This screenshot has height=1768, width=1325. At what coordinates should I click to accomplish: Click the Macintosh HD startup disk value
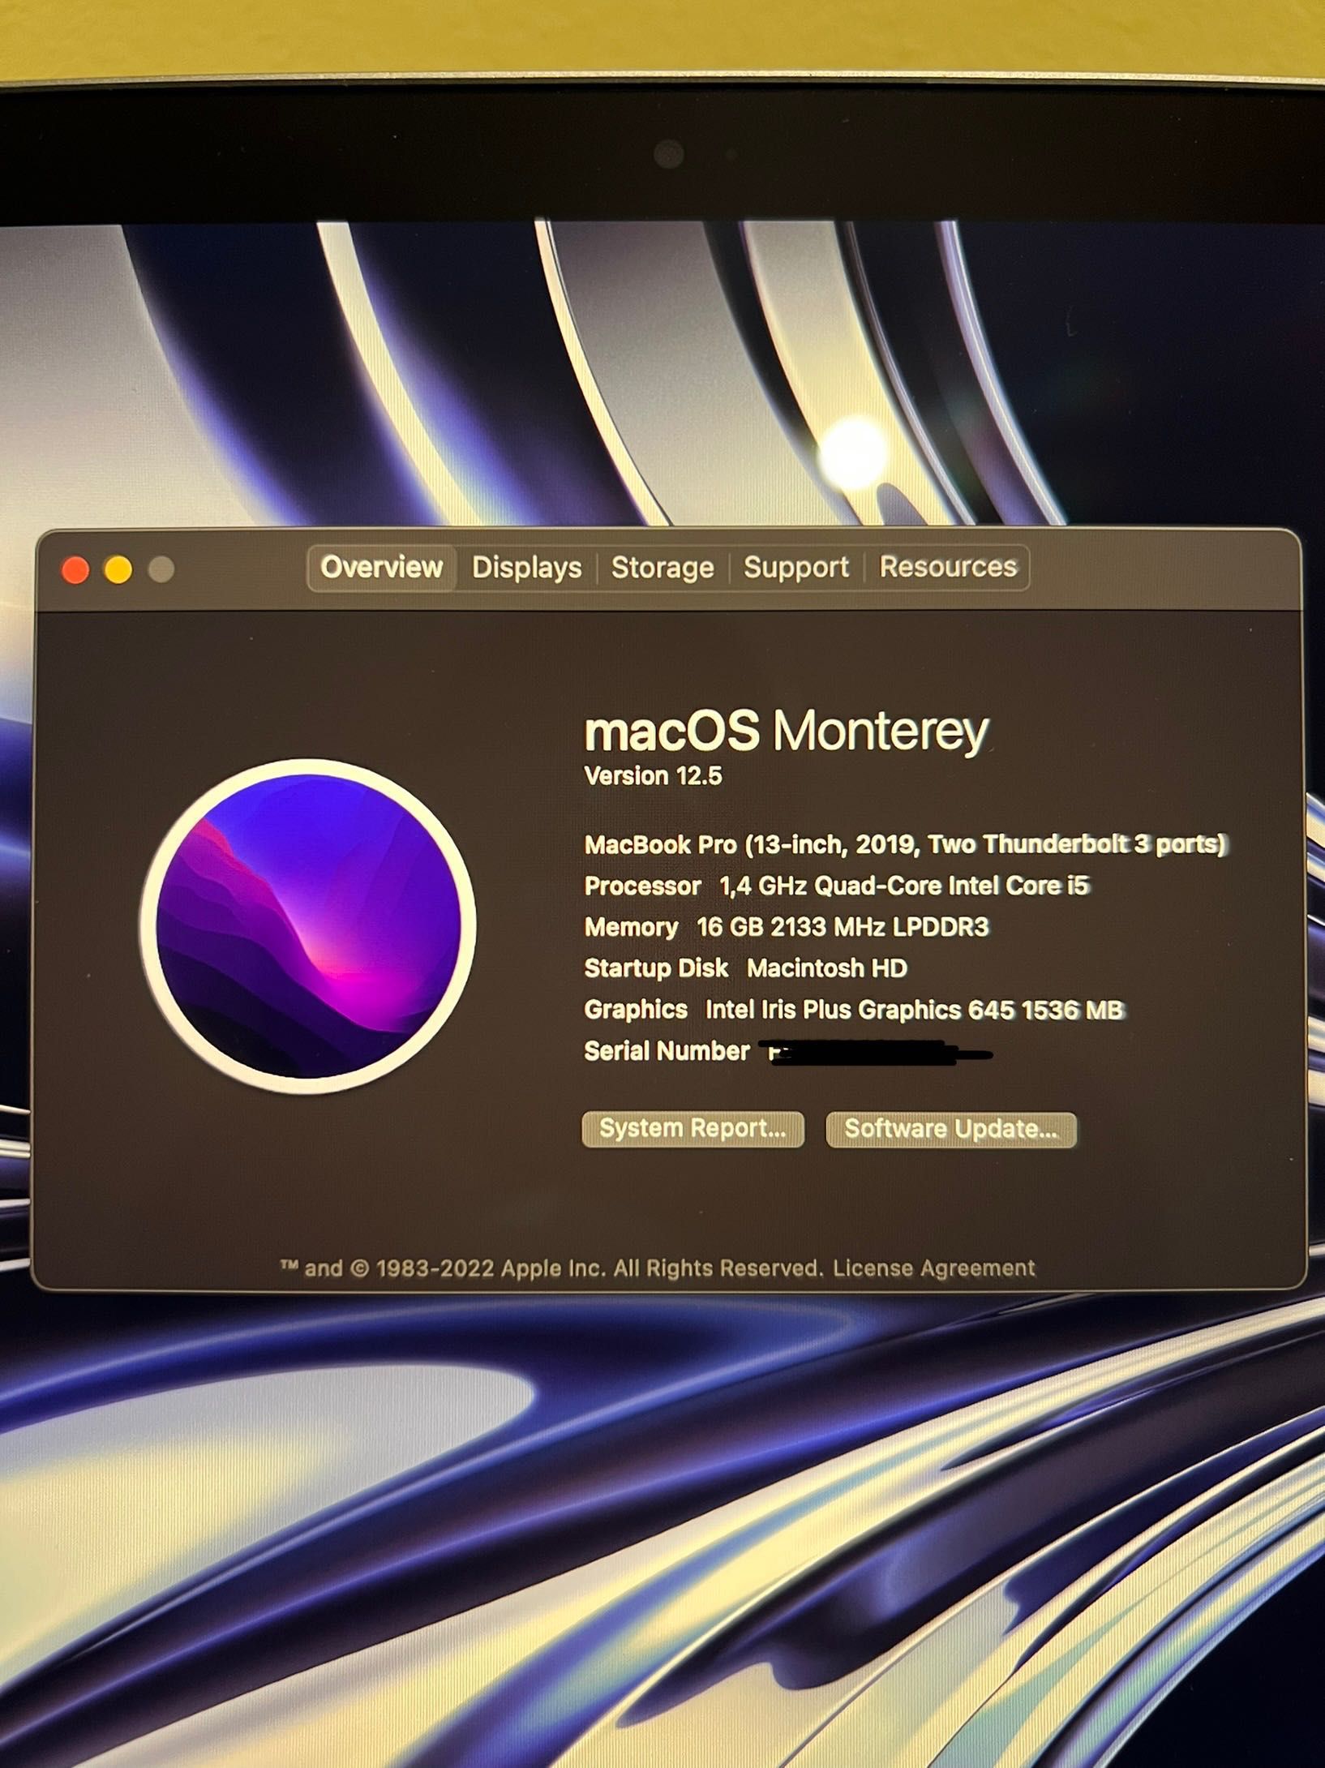pyautogui.click(x=827, y=968)
